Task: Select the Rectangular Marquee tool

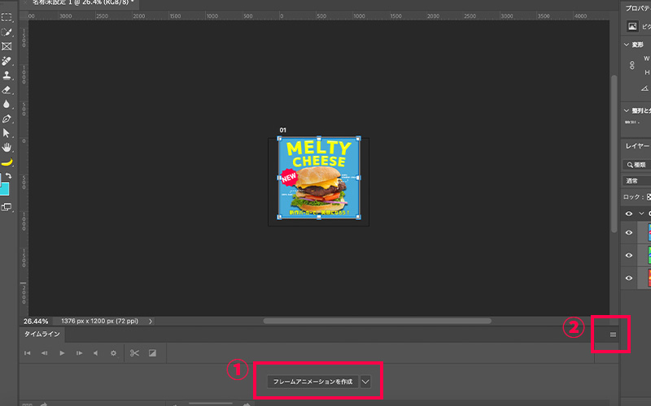Action: tap(7, 17)
